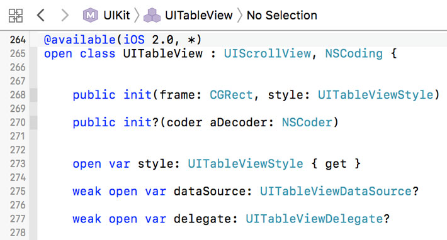Open the related items grid menu
The image size is (447, 240).
click(x=15, y=15)
